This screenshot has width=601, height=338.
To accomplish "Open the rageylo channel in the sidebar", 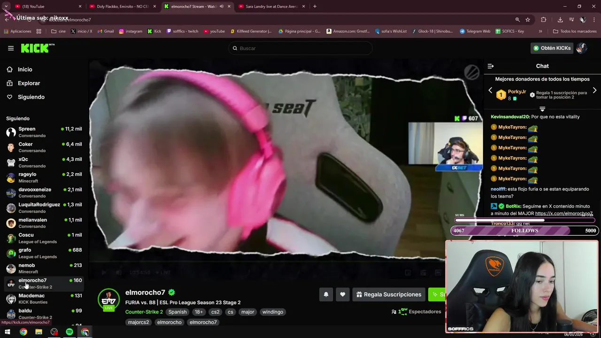I will [x=44, y=177].
